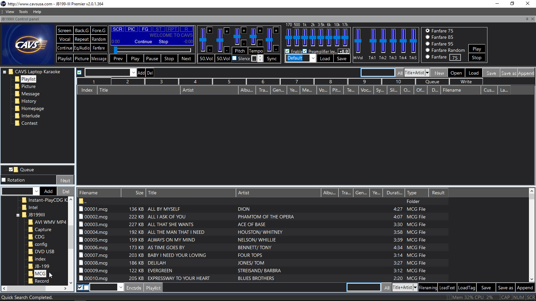The width and height of the screenshot is (536, 301).
Task: Open the Message folder icon
Action: (17, 94)
